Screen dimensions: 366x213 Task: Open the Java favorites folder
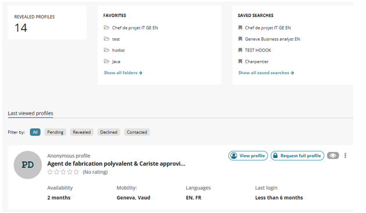[116, 62]
